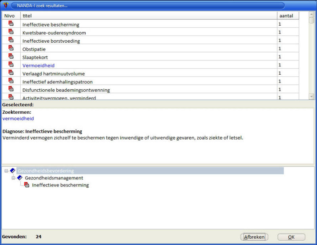Select the Gezondheidsmanagement tree item

[53, 178]
